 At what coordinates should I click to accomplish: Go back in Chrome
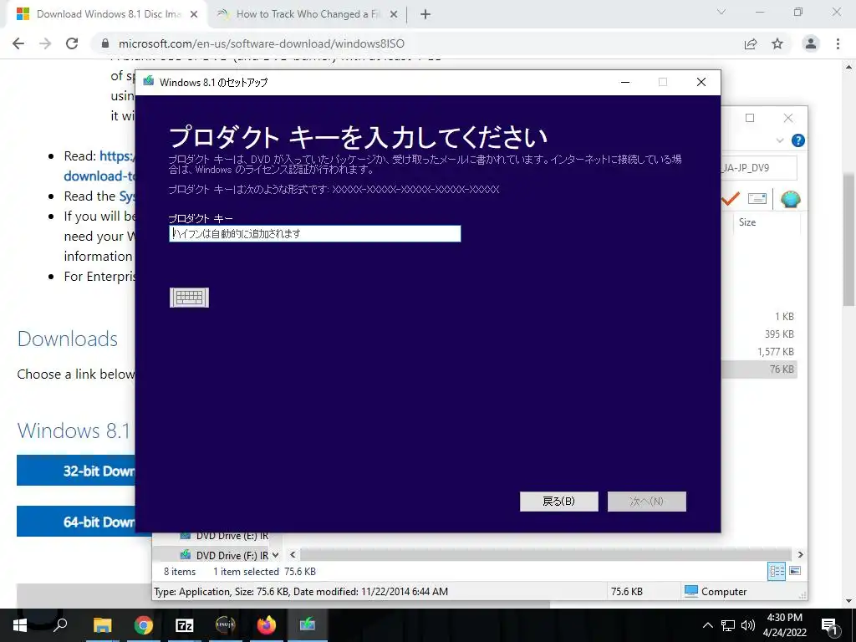18,43
